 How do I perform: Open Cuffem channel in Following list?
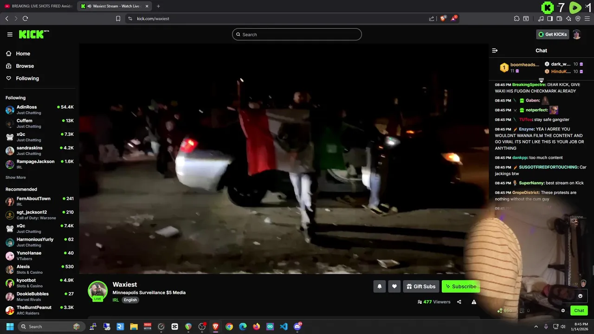coord(39,123)
